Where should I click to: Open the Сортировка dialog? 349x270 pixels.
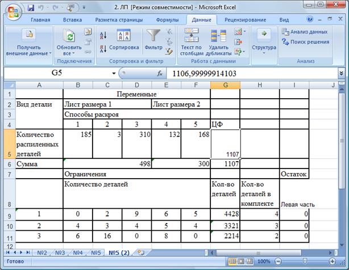coord(124,39)
